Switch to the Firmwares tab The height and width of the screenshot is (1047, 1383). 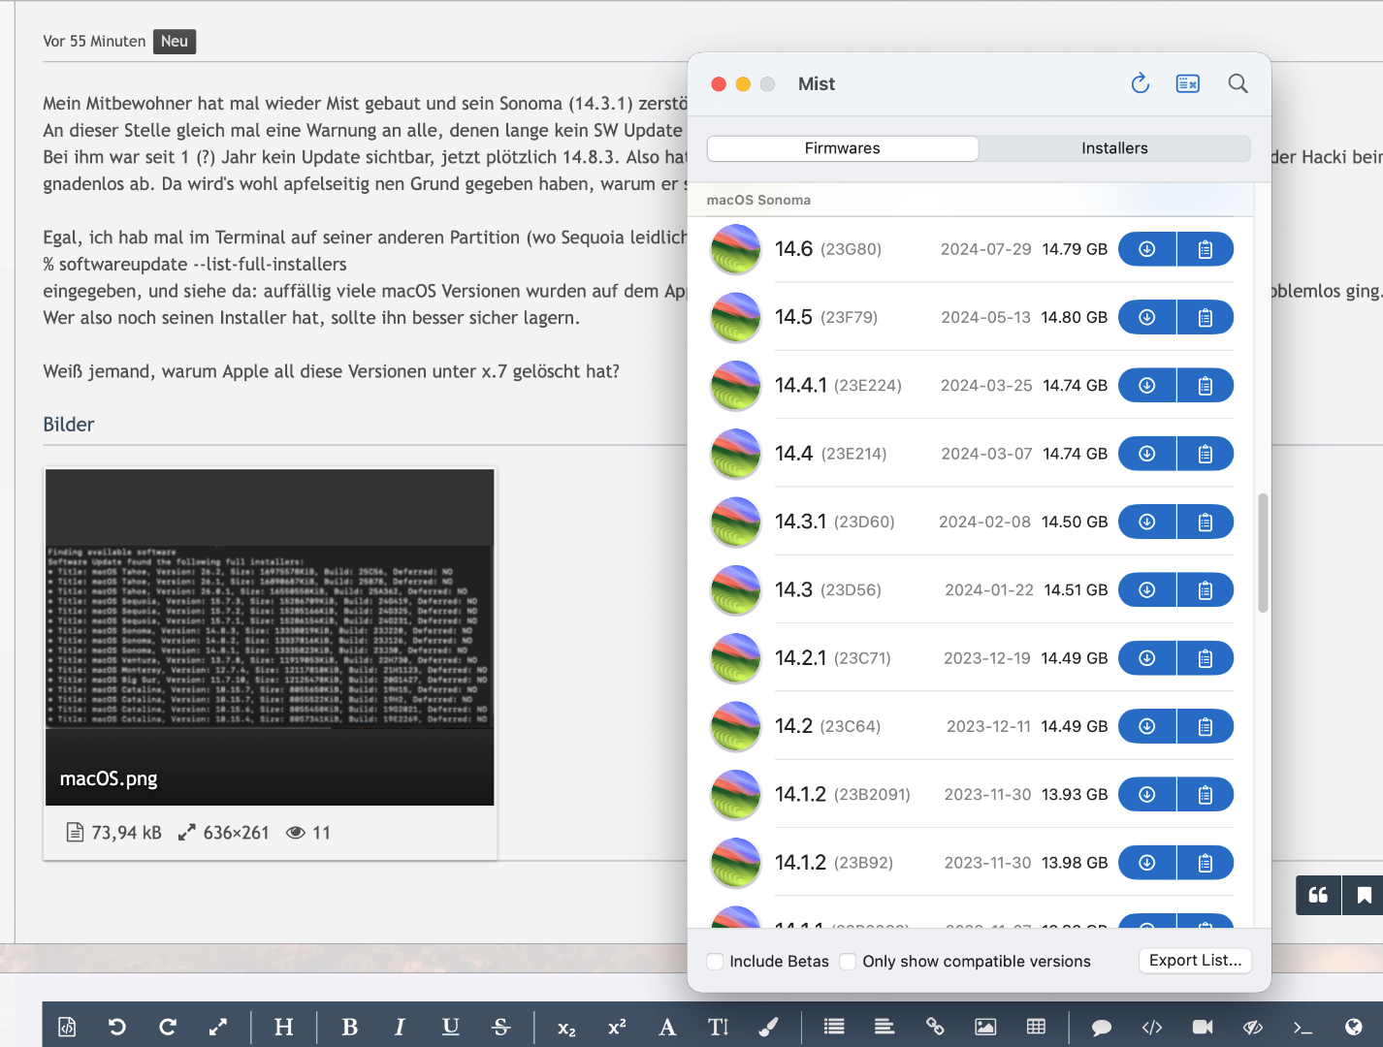pos(843,148)
